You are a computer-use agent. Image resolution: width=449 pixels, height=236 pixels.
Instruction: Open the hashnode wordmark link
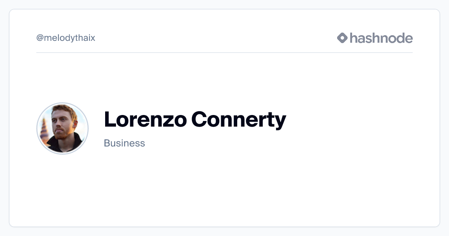[x=381, y=38]
